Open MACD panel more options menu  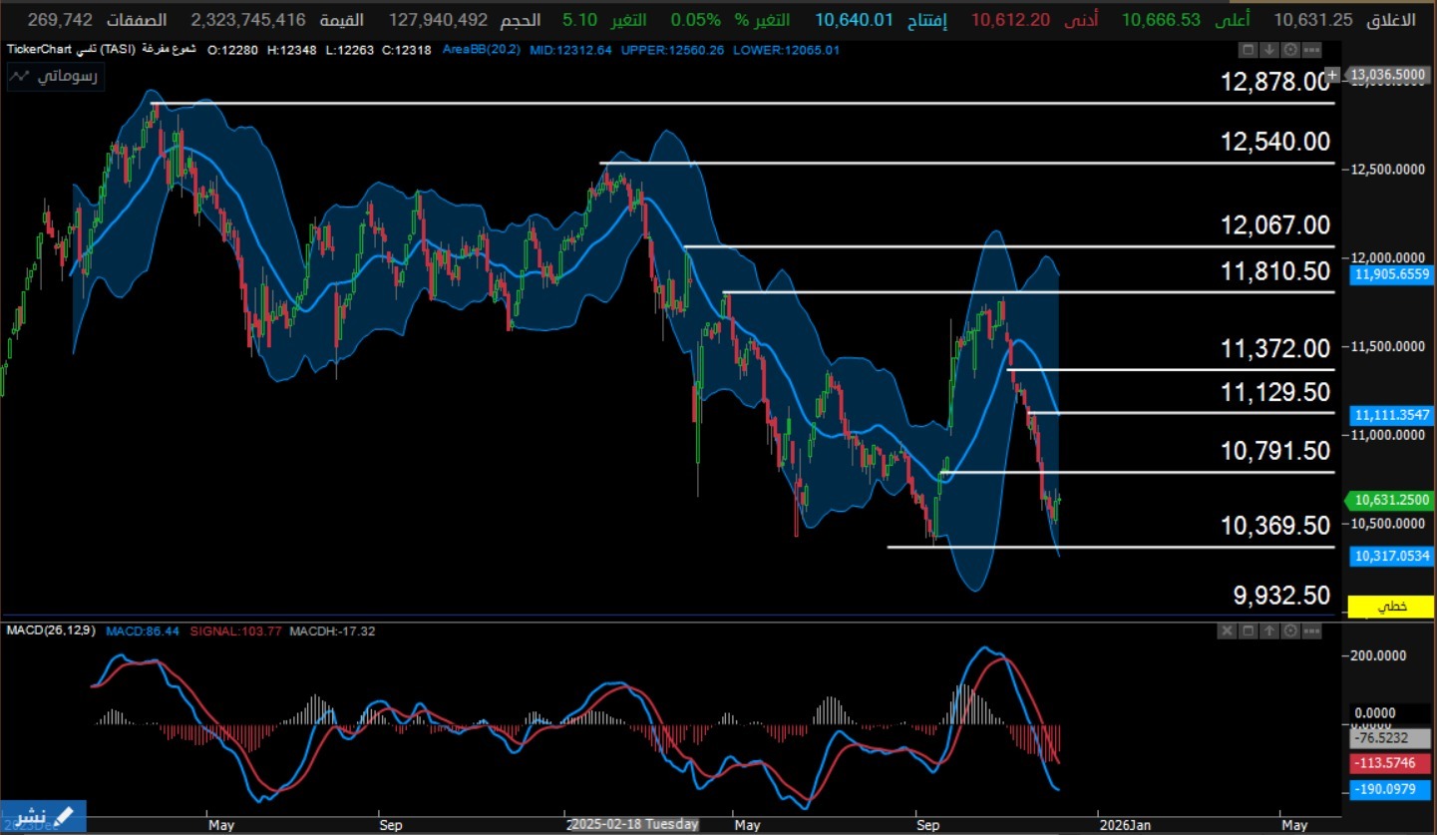click(x=1312, y=630)
